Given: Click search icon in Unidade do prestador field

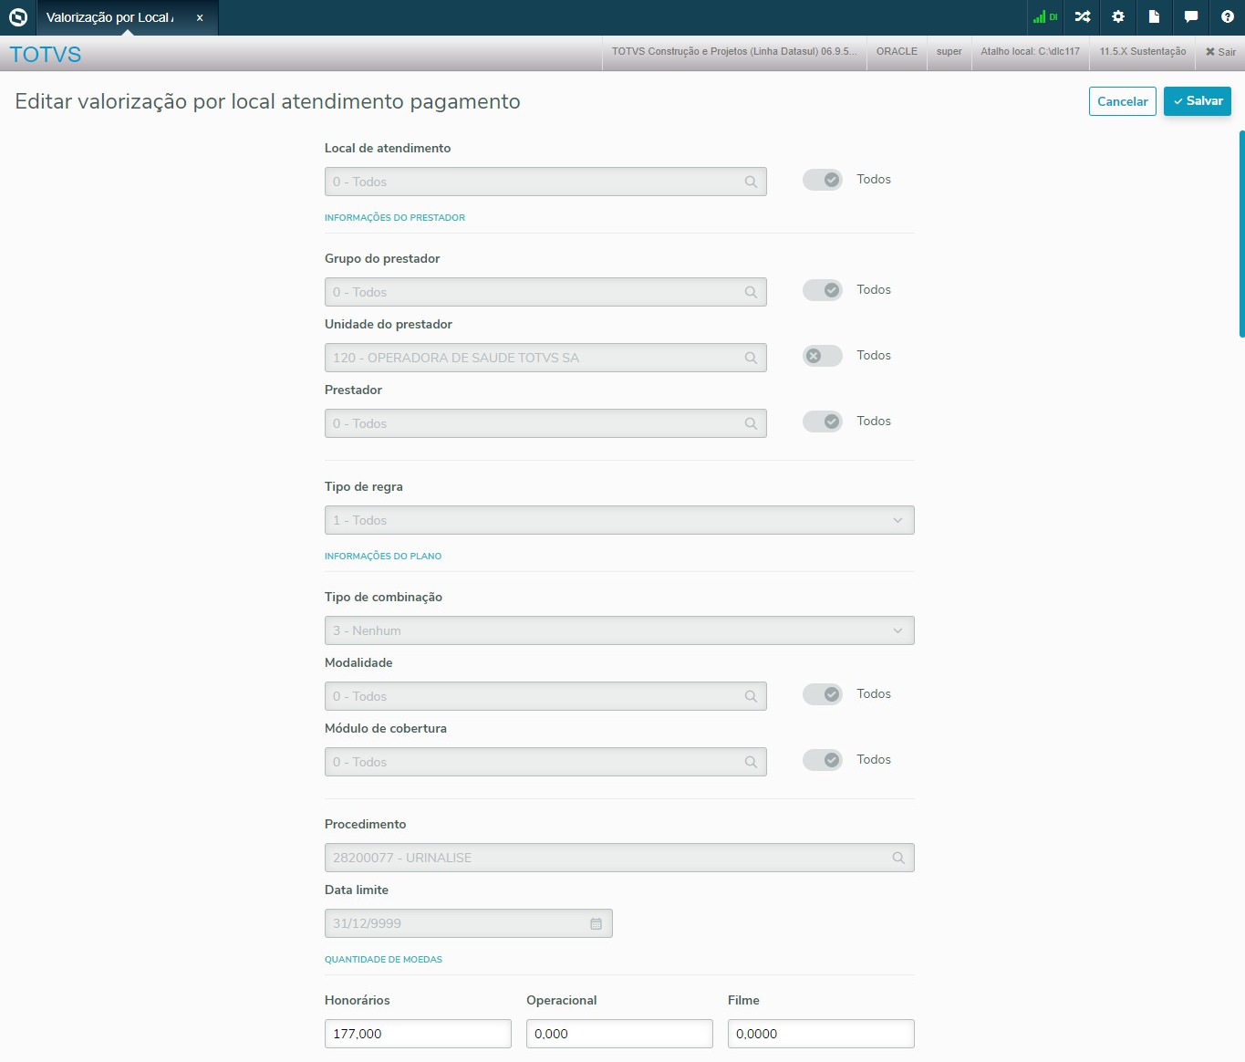Looking at the screenshot, I should [751, 358].
